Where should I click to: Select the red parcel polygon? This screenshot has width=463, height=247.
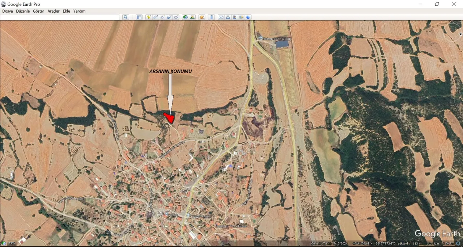[x=169, y=118]
